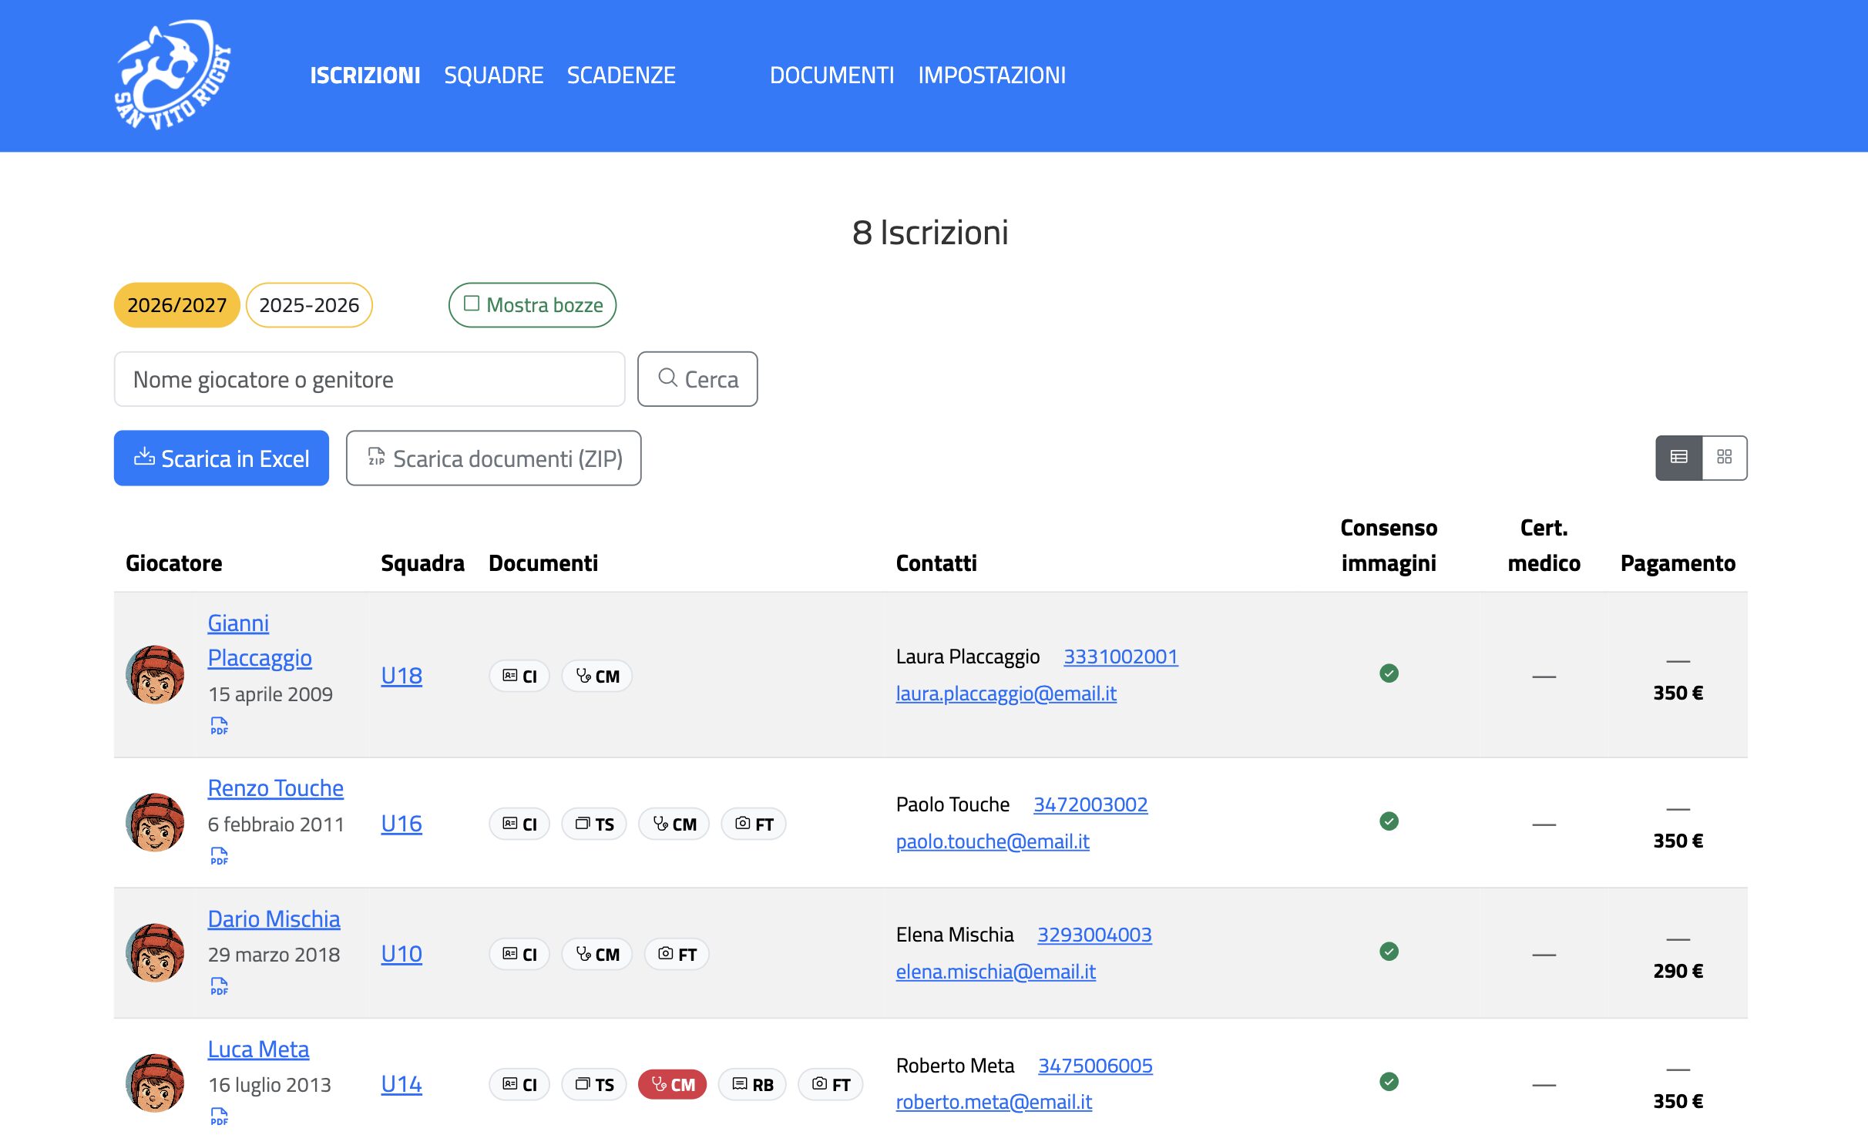Click Scarica documenti (ZIP) button
The height and width of the screenshot is (1145, 1868).
(x=493, y=458)
